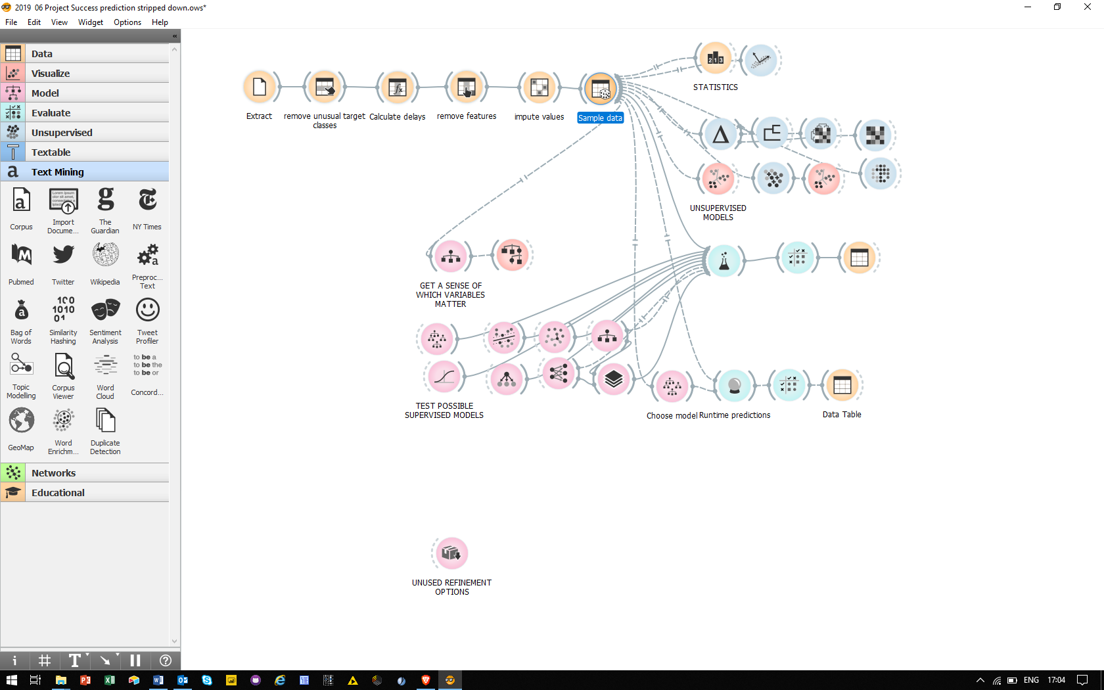Collapse the Text Mining category
The height and width of the screenshot is (690, 1104).
click(x=85, y=172)
